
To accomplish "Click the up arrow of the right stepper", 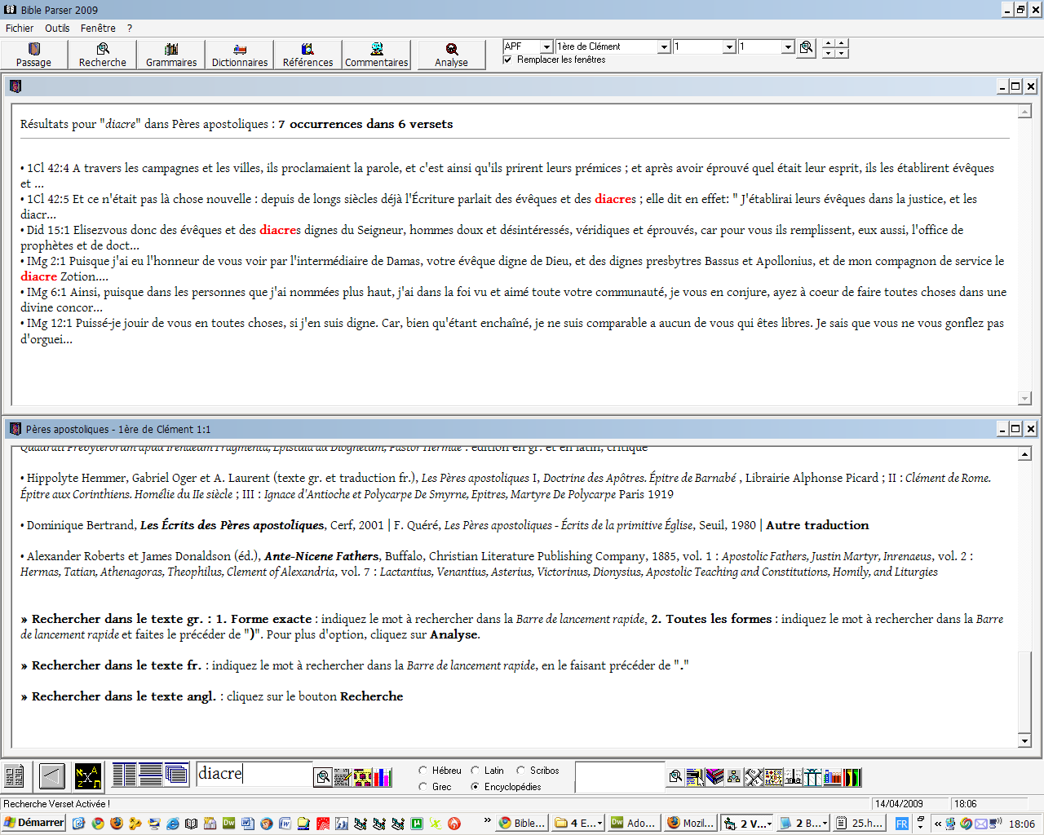I will pos(842,42).
